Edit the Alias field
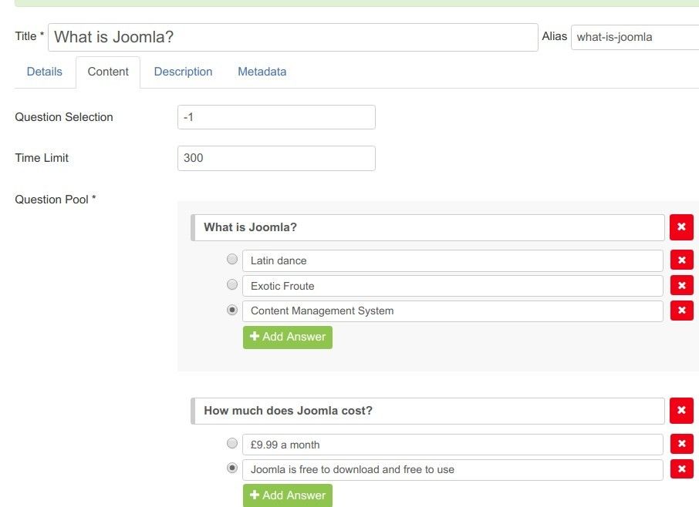Viewport: 699px width, 507px height. coord(635,37)
